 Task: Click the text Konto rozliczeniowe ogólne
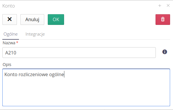(34, 75)
